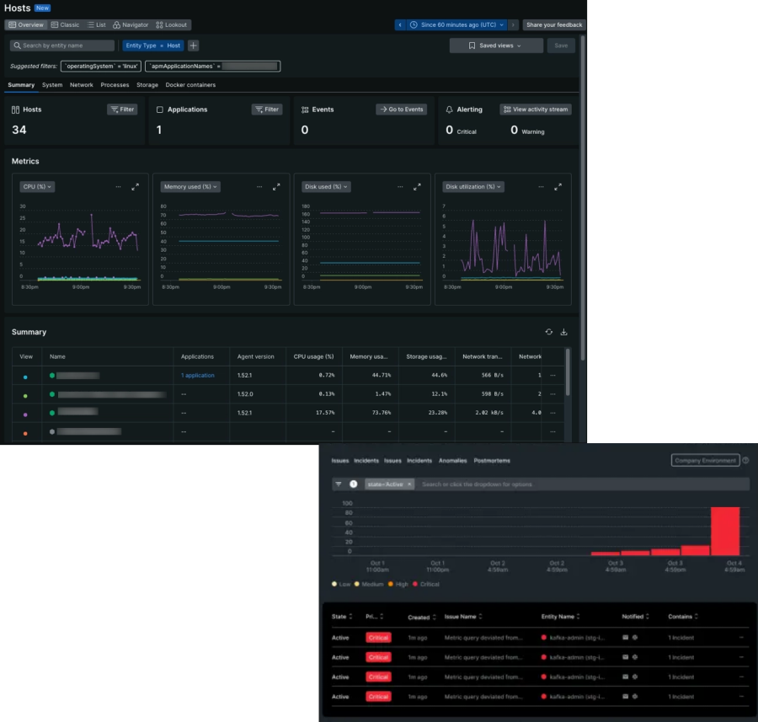Click the refresh icon in Summary section
Image resolution: width=758 pixels, height=722 pixels.
tap(549, 332)
